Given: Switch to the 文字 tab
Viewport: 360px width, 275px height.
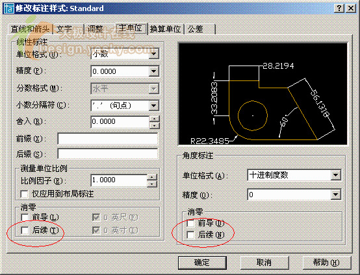Looking at the screenshot, I should [69, 29].
